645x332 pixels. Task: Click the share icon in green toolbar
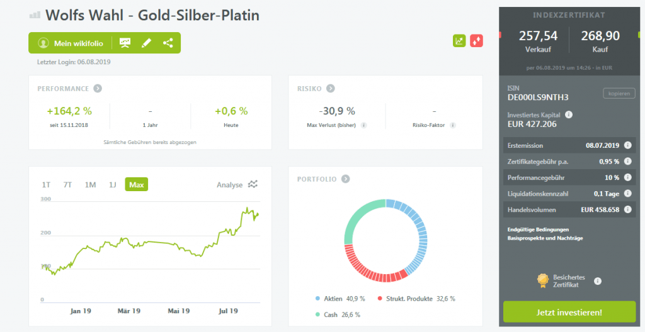168,43
